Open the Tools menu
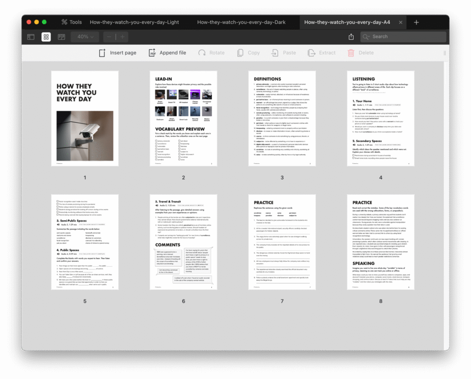Viewport: 471px width, 379px height. coord(71,22)
